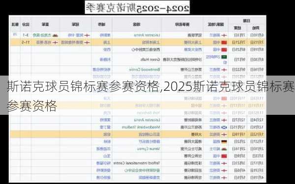Screen dimensions: 295x184
Task: Click the China flag in the Yushan row
Action: [x=224, y=156]
